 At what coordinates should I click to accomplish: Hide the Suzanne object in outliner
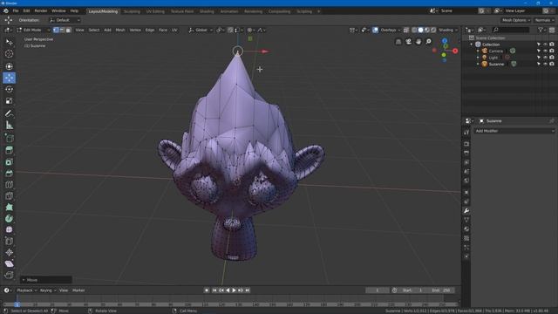pos(545,64)
